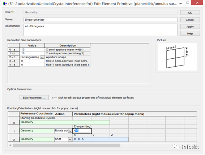
Task: Select the Hole X semi-aperture value cell
Action: [32, 61]
